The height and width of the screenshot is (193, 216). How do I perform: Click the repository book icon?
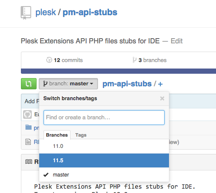tap(26, 13)
